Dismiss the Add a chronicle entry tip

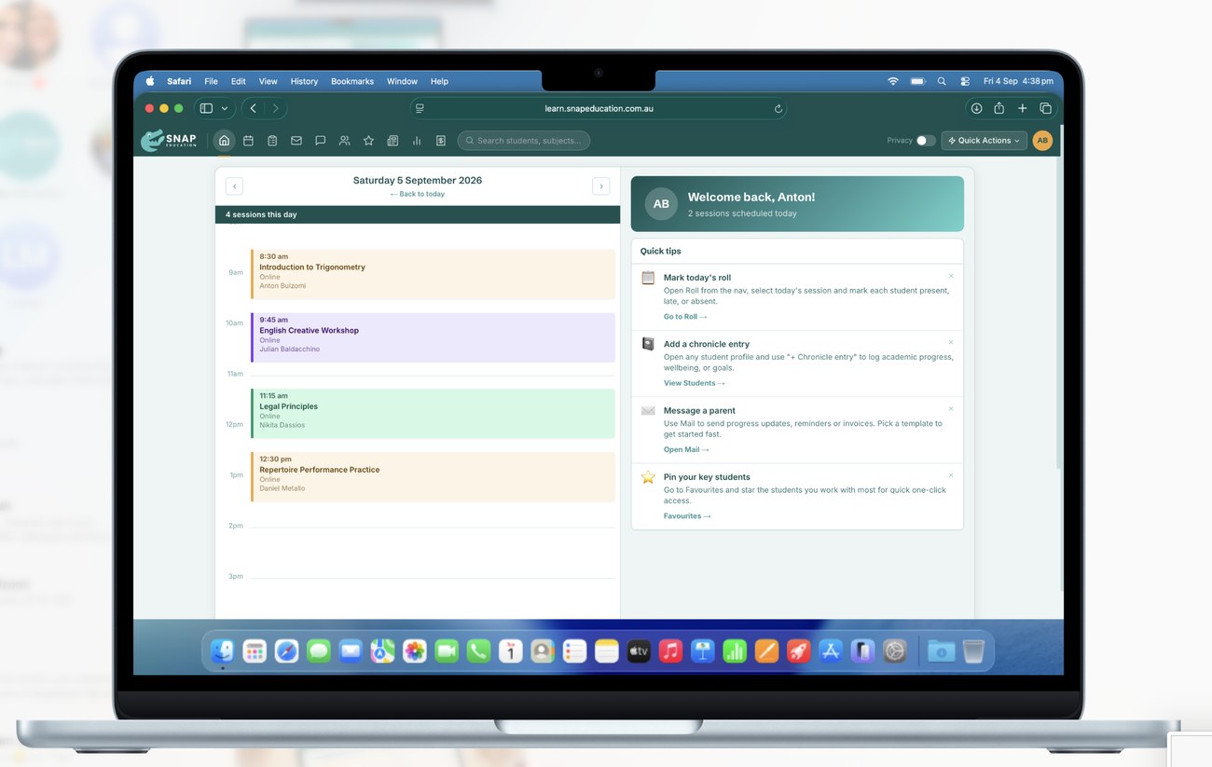tap(951, 342)
